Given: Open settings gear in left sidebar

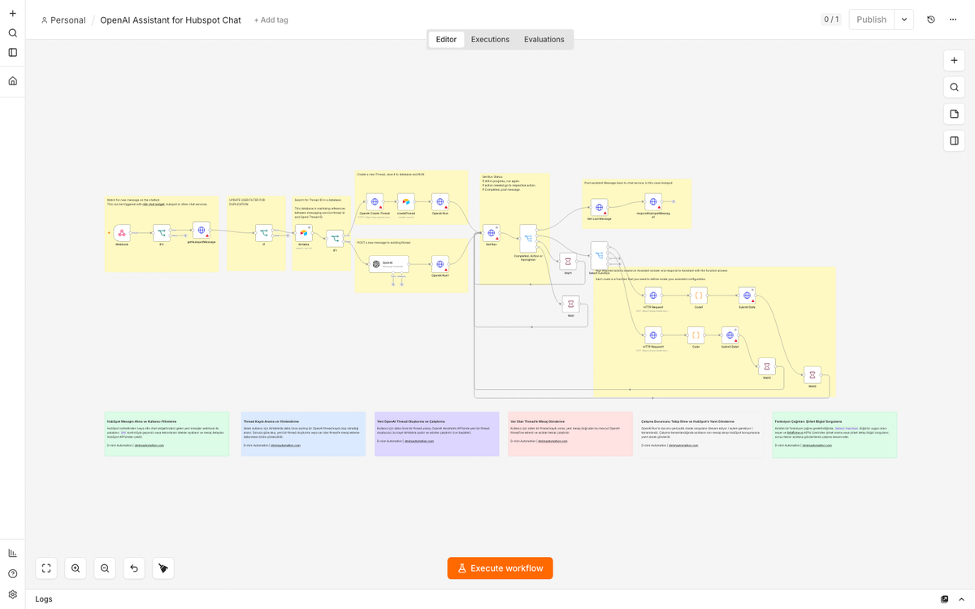Looking at the screenshot, I should pyautogui.click(x=12, y=594).
